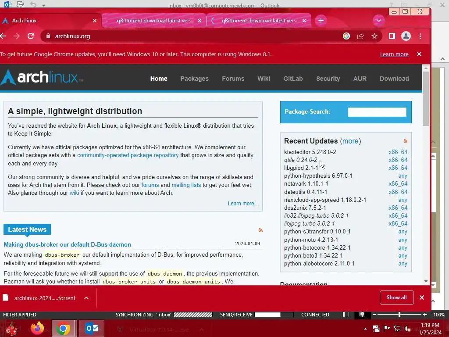Click the Package Search input field
449x337 pixels.
pos(377,112)
